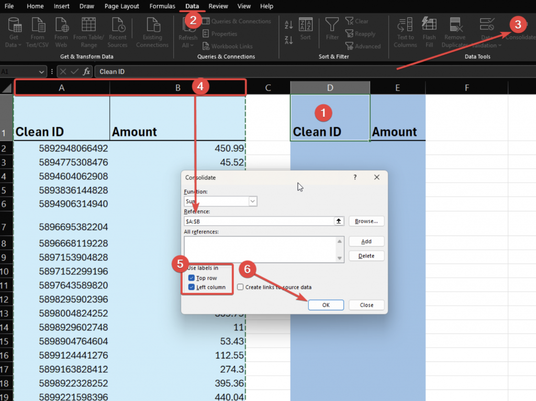This screenshot has width=536, height=401.
Task: Open the Page Layout tab
Action: pos(122,6)
